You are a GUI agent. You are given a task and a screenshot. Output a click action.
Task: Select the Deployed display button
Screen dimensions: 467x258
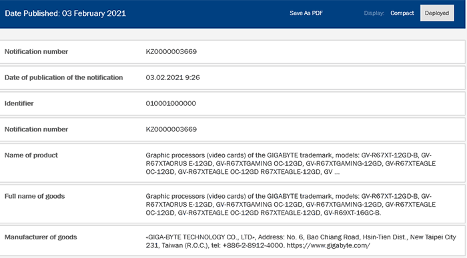(x=437, y=13)
